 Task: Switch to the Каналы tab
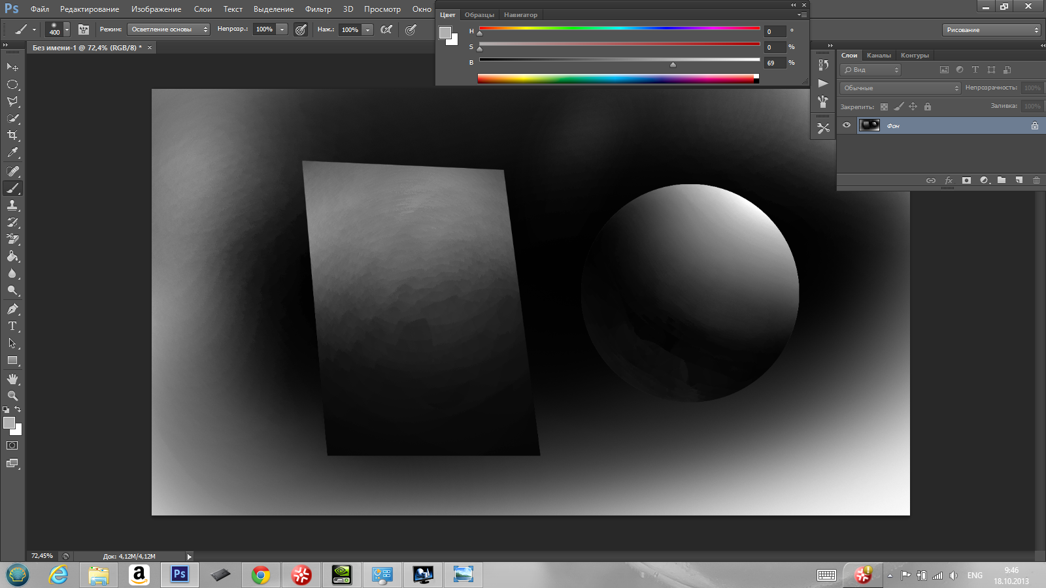879,56
